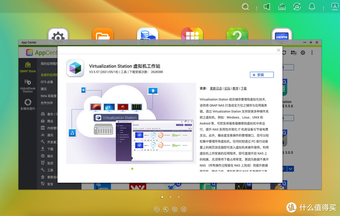The width and height of the screenshot is (340, 216).
Task: Select 下载 category in sidebar list
Action: [x=47, y=149]
